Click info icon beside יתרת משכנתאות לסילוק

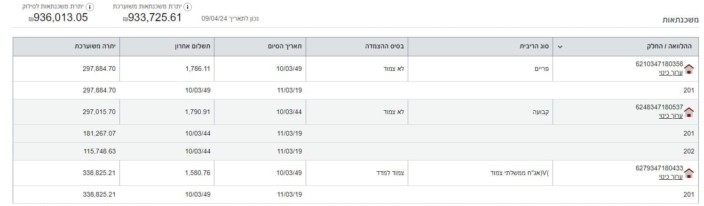coord(90,7)
